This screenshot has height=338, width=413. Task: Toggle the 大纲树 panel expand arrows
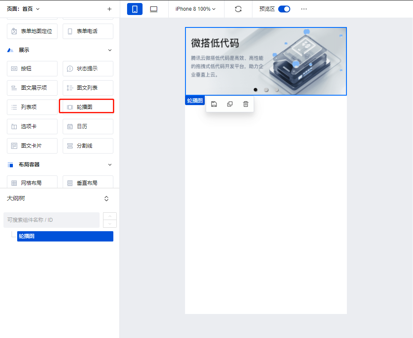pos(106,199)
